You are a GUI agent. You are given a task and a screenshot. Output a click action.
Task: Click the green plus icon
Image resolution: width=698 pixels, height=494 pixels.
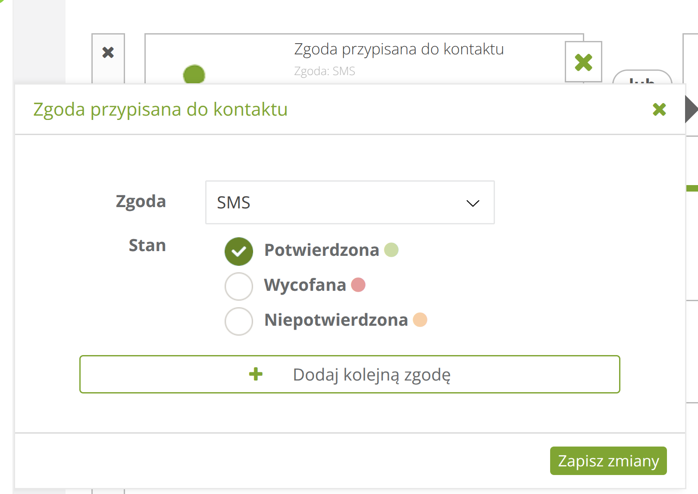point(256,374)
